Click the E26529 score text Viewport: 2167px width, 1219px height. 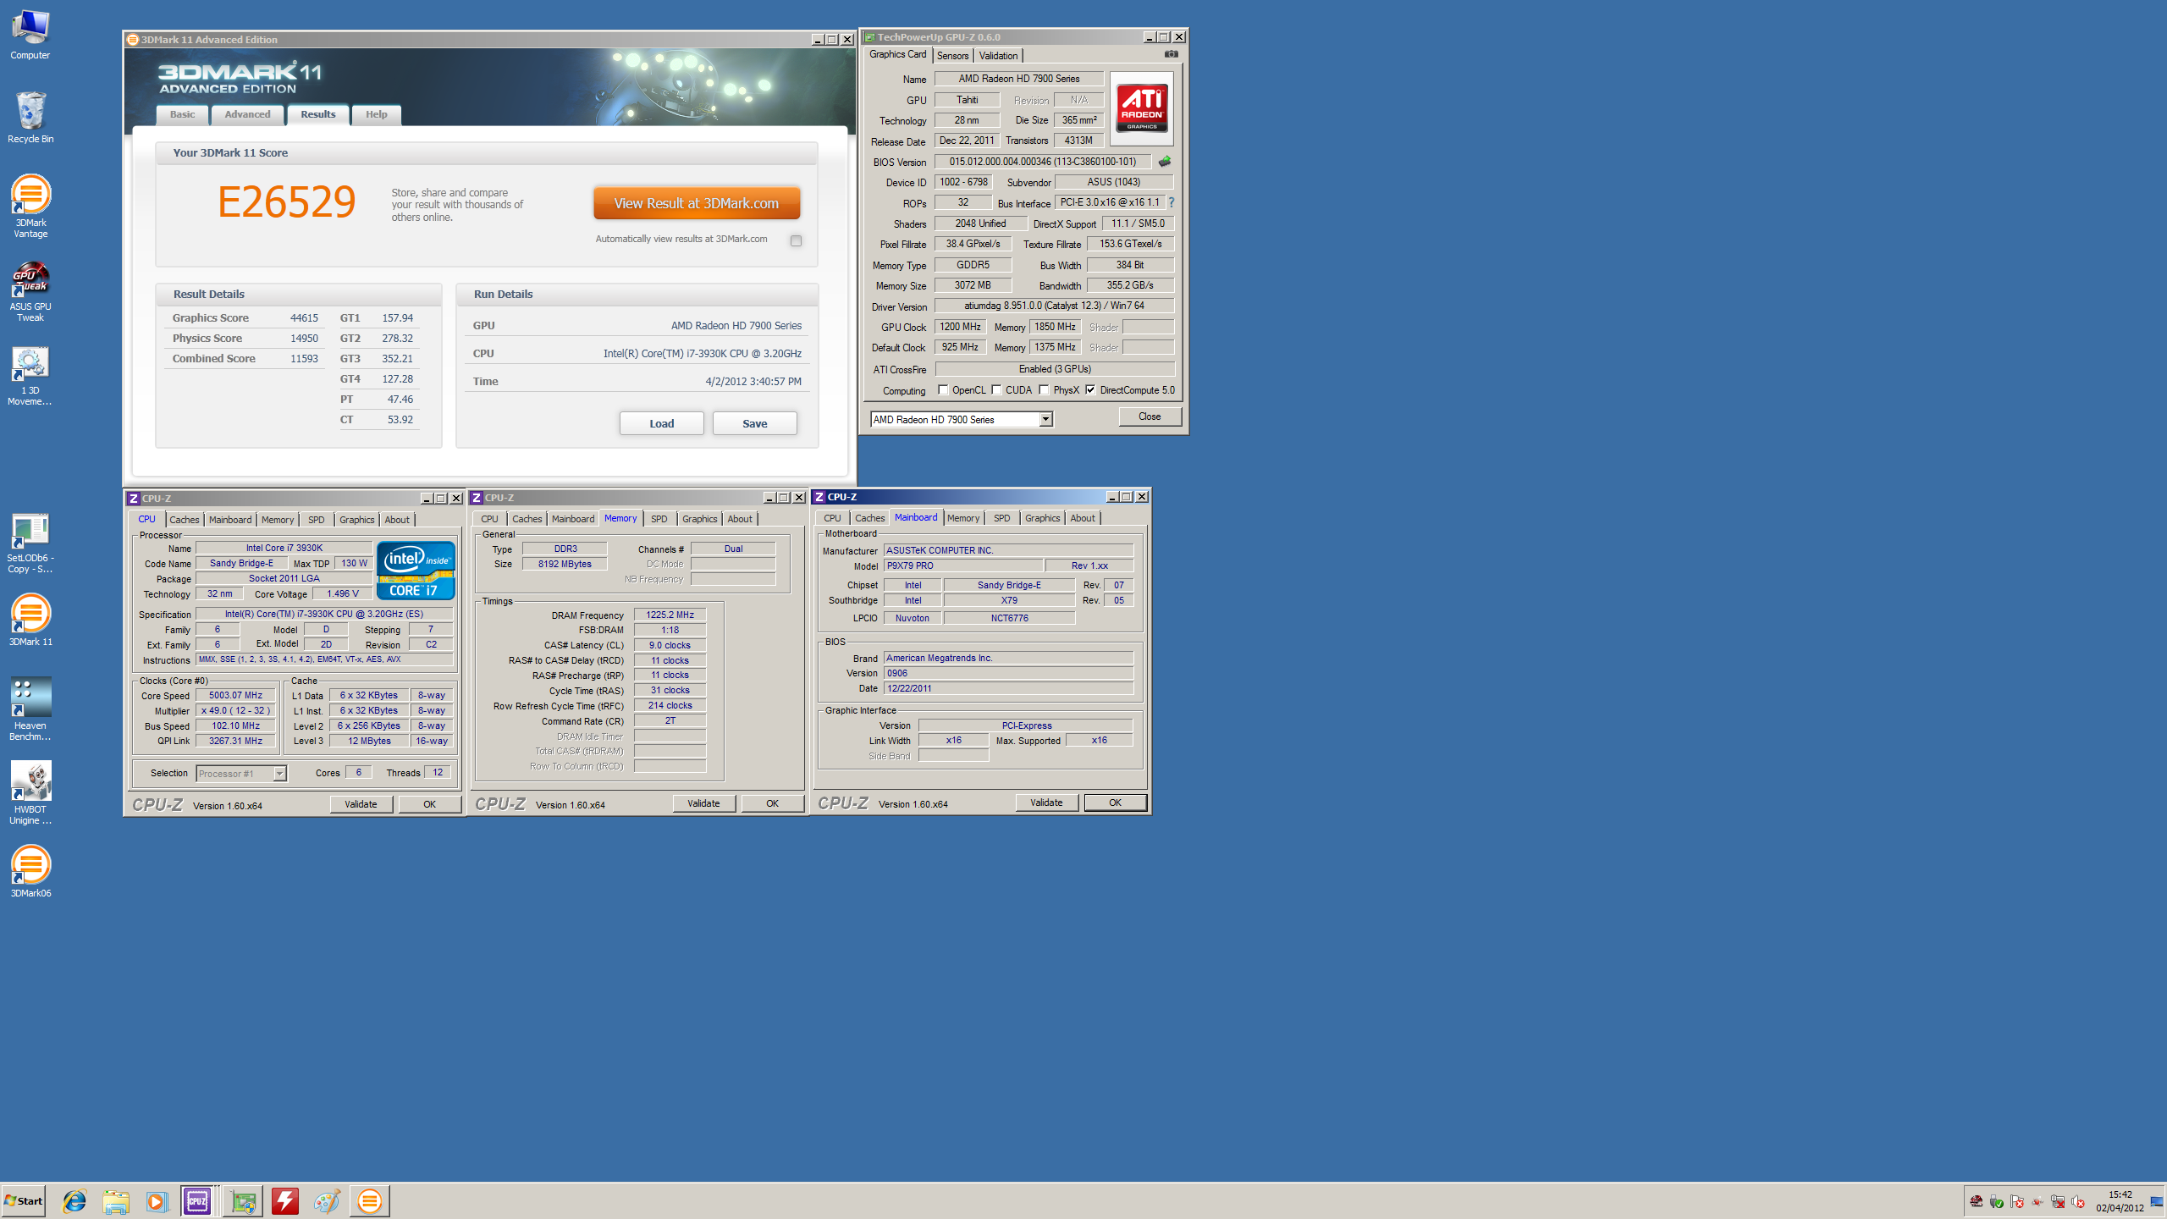[x=286, y=202]
